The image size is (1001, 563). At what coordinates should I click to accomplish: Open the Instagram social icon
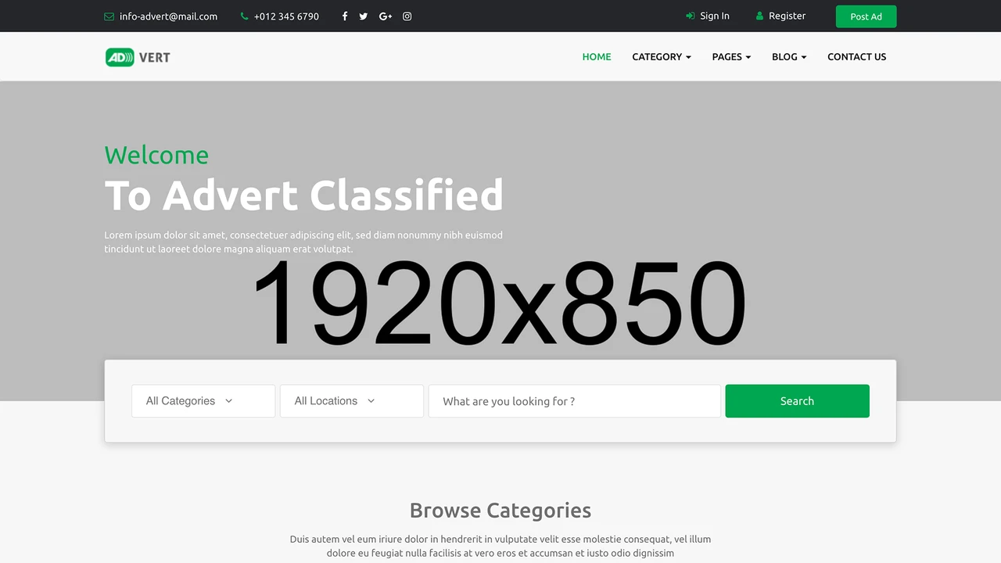(407, 16)
